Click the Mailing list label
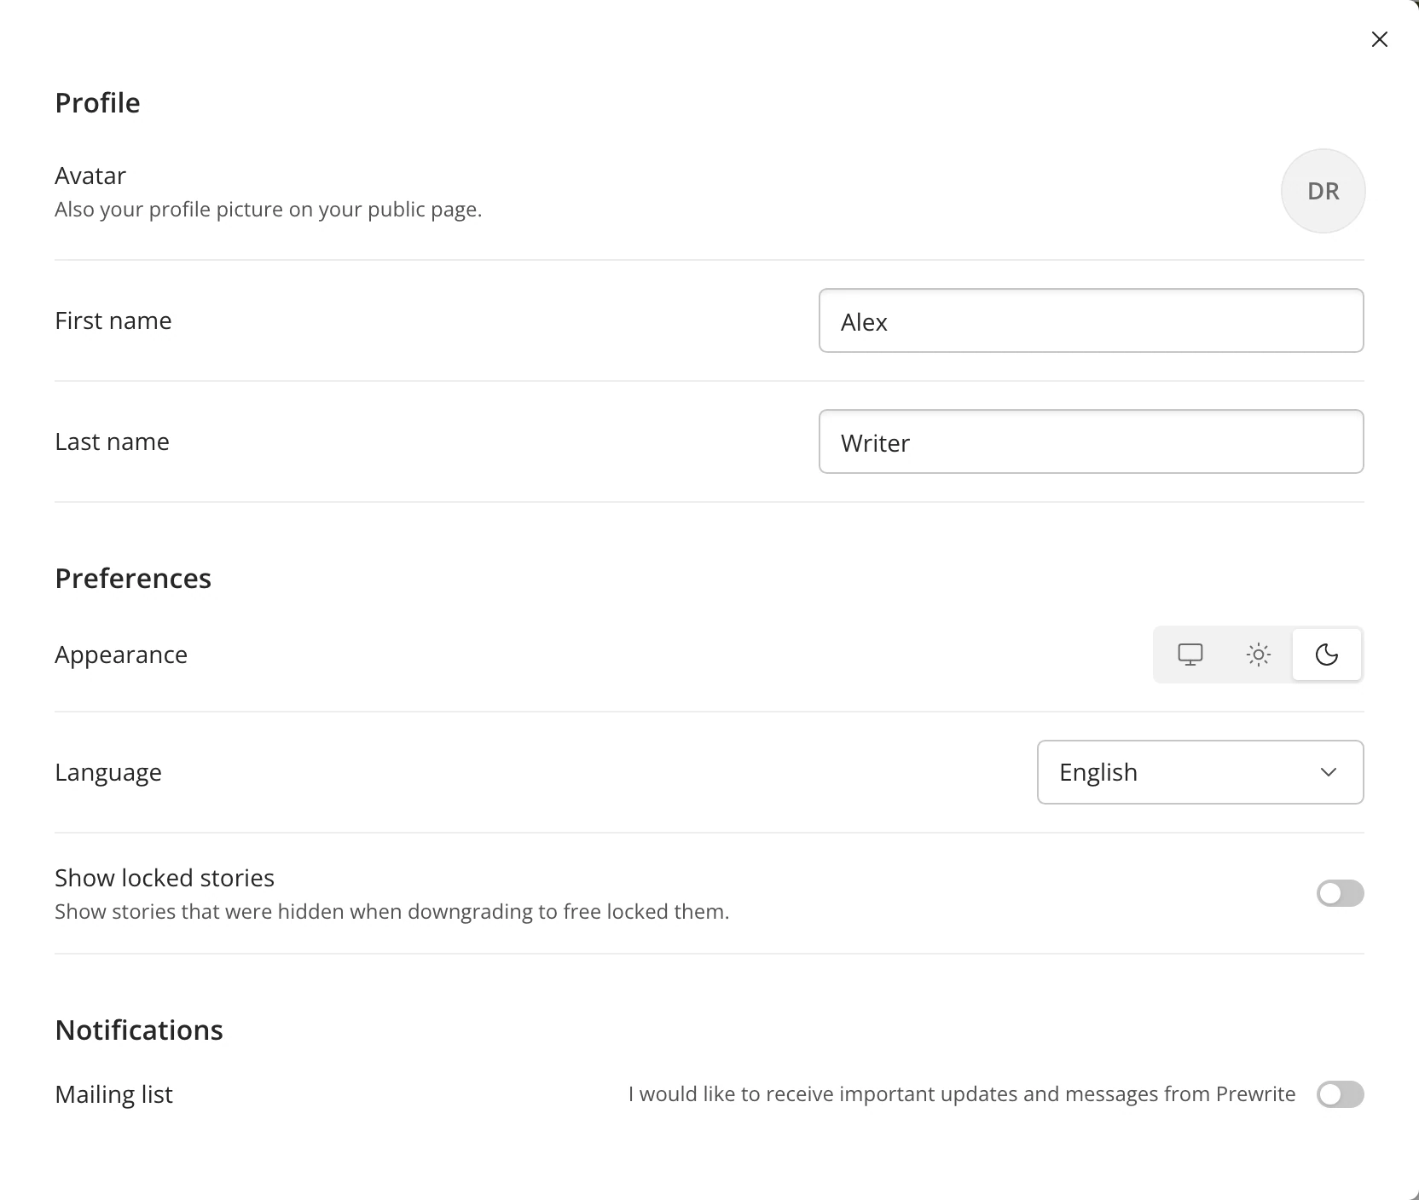Image resolution: width=1419 pixels, height=1200 pixels. point(114,1094)
